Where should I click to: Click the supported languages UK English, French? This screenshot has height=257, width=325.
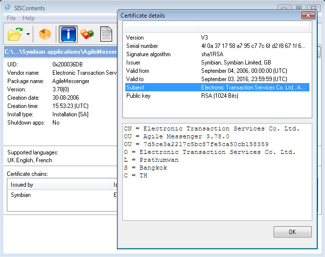coord(30,160)
